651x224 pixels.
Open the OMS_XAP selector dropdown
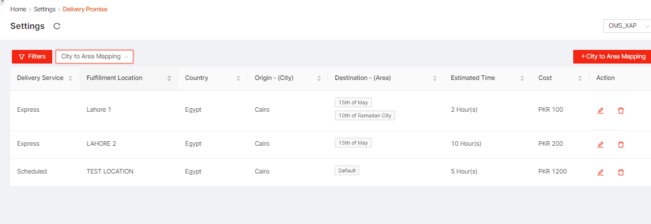[627, 26]
